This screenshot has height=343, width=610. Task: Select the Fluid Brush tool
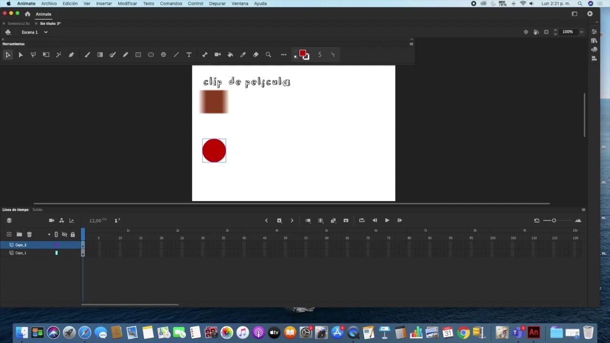[x=87, y=55]
